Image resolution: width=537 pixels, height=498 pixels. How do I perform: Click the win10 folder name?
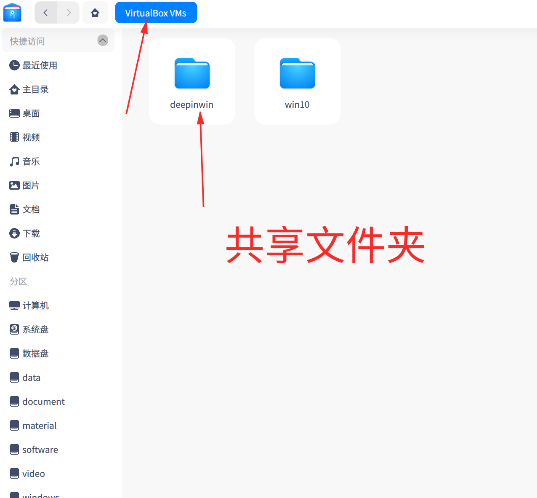(297, 104)
